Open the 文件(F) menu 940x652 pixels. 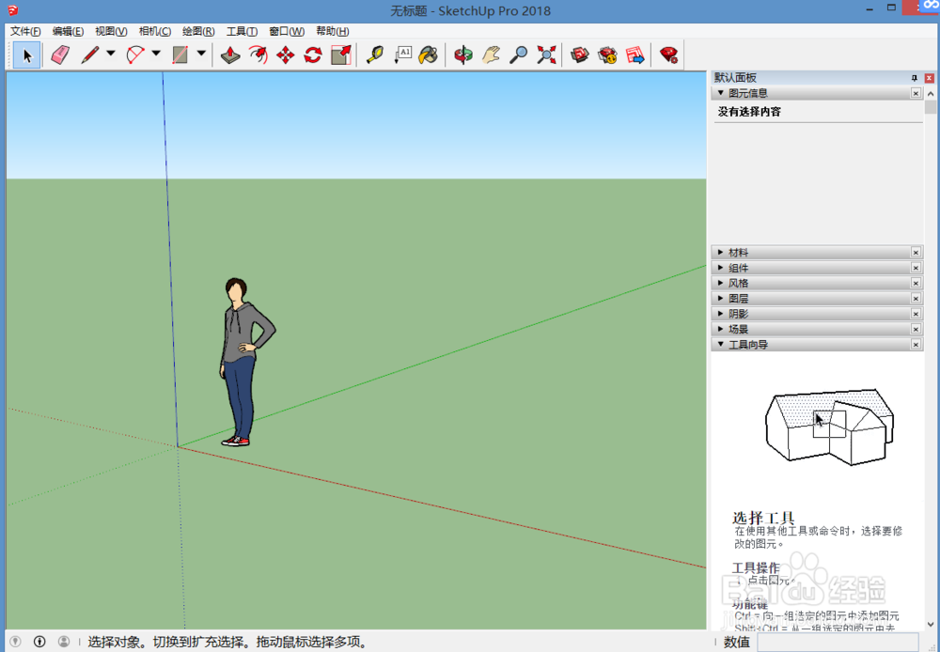[x=25, y=31]
